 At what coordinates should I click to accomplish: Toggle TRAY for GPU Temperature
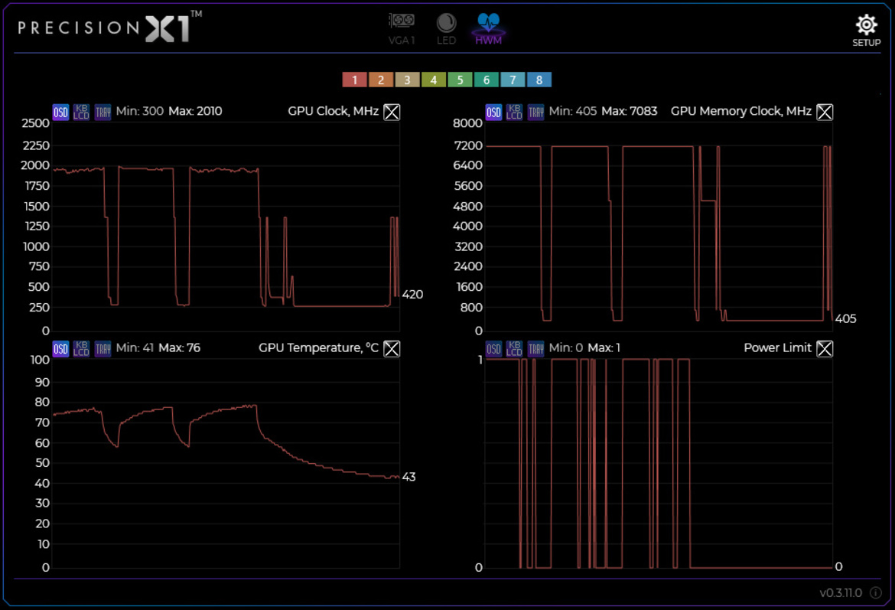(103, 348)
